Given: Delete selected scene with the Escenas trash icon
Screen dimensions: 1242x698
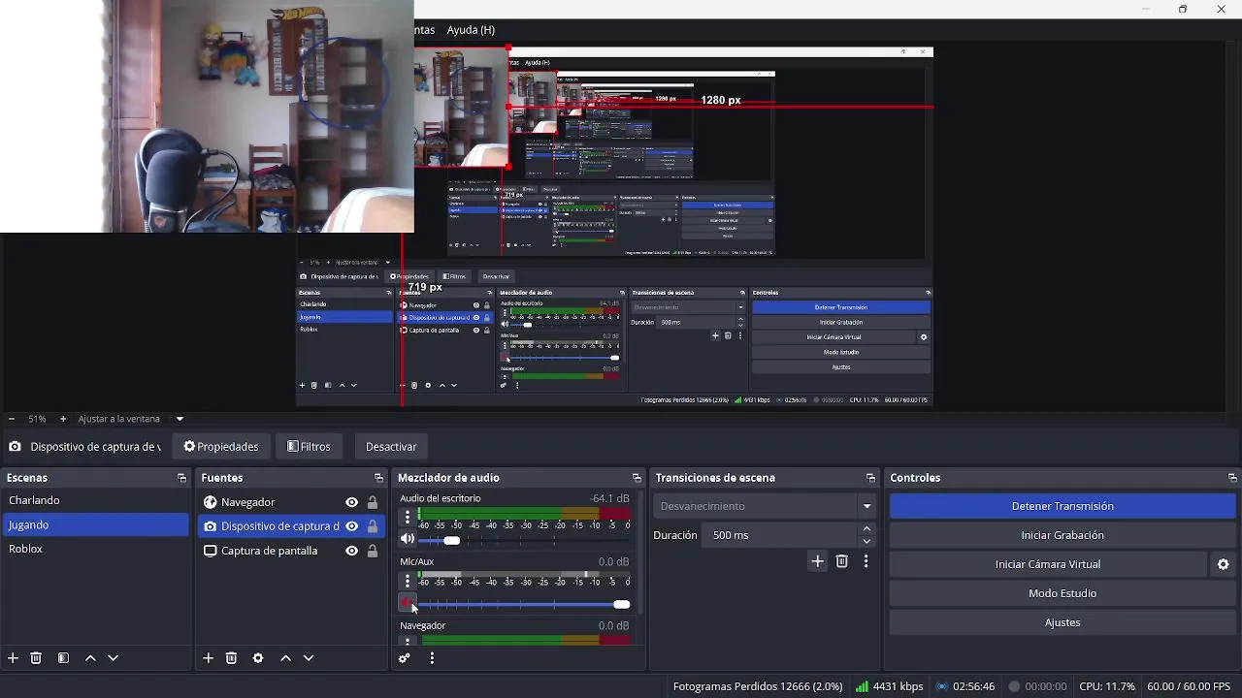Looking at the screenshot, I should pos(36,657).
